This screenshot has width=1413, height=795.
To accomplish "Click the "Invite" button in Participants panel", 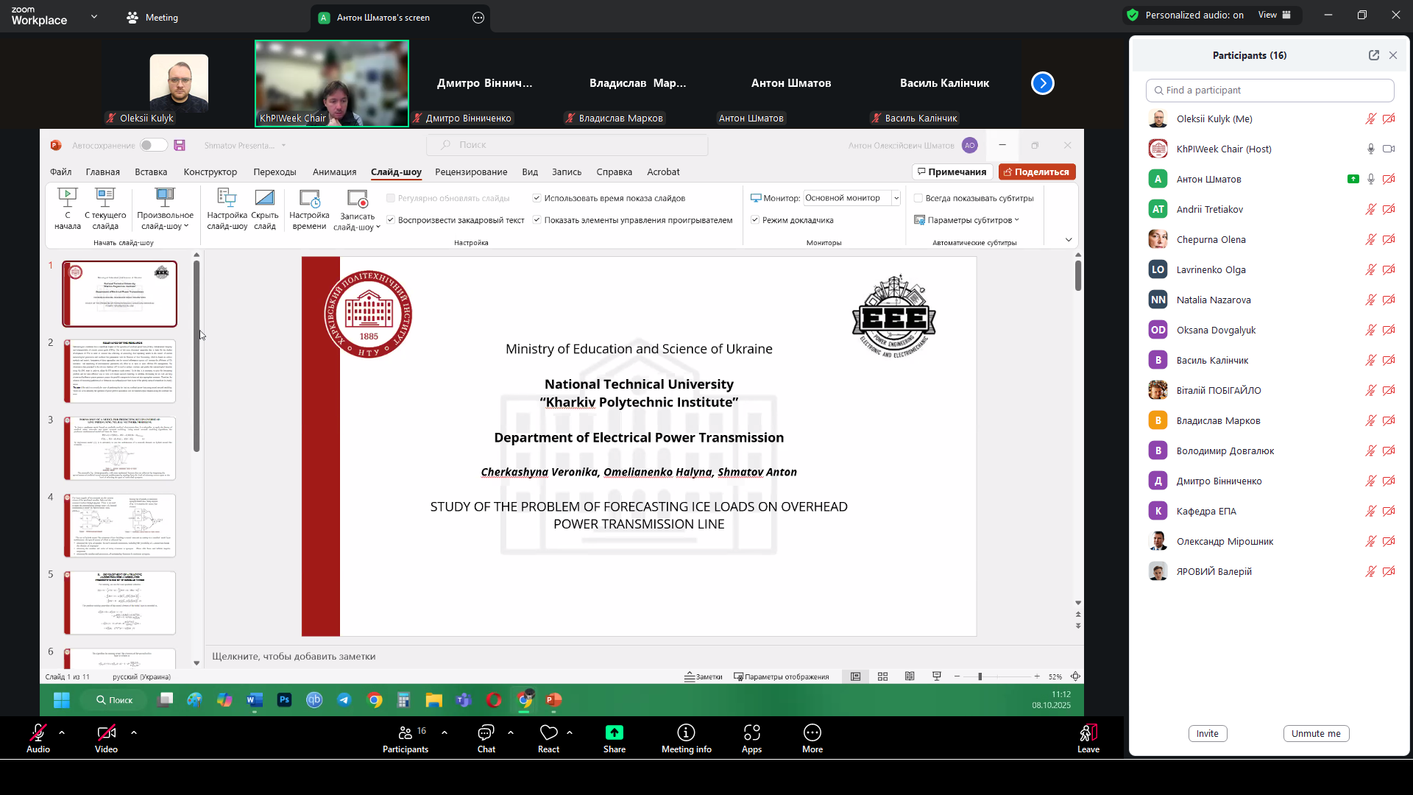I will click(1207, 733).
